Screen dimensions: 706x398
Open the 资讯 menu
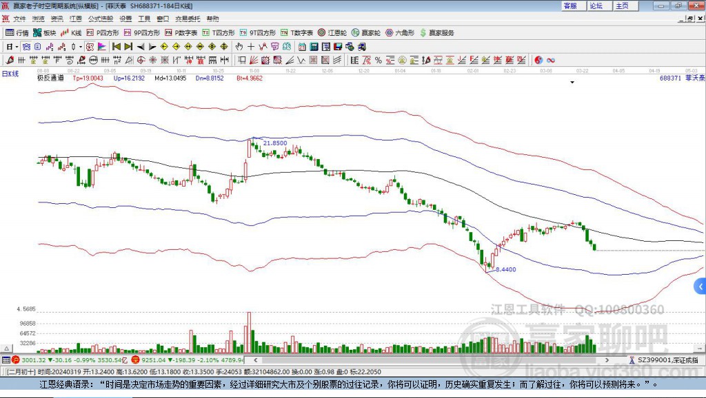pos(57,19)
